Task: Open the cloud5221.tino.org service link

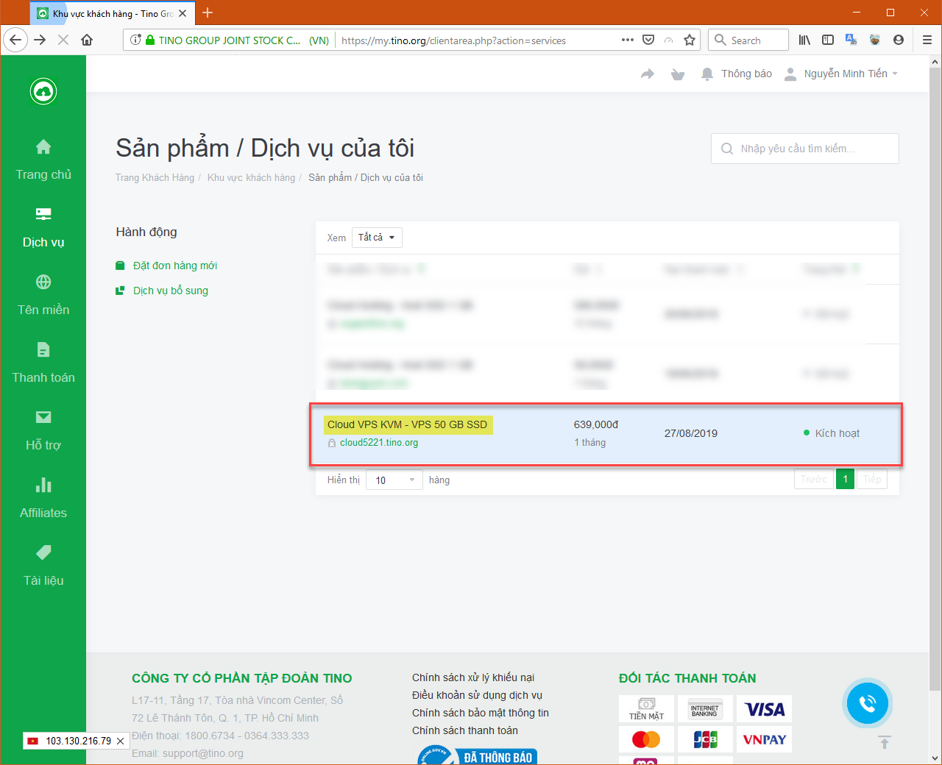Action: tap(378, 442)
